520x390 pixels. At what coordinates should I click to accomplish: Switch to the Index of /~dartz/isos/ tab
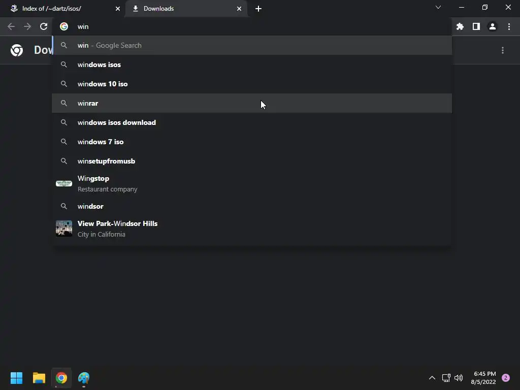[x=62, y=9]
